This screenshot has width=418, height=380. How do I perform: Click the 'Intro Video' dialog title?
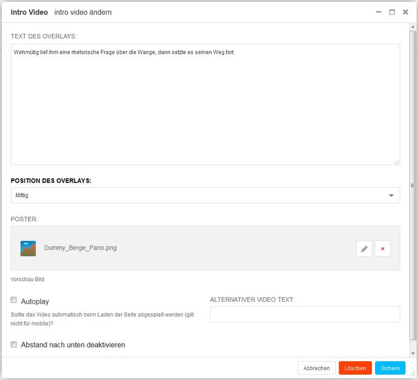point(29,12)
